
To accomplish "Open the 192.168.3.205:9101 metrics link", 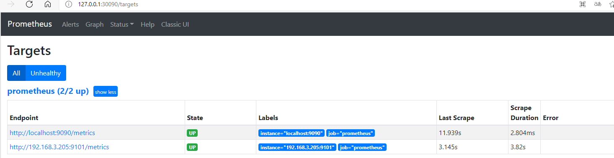I will pos(59,147).
